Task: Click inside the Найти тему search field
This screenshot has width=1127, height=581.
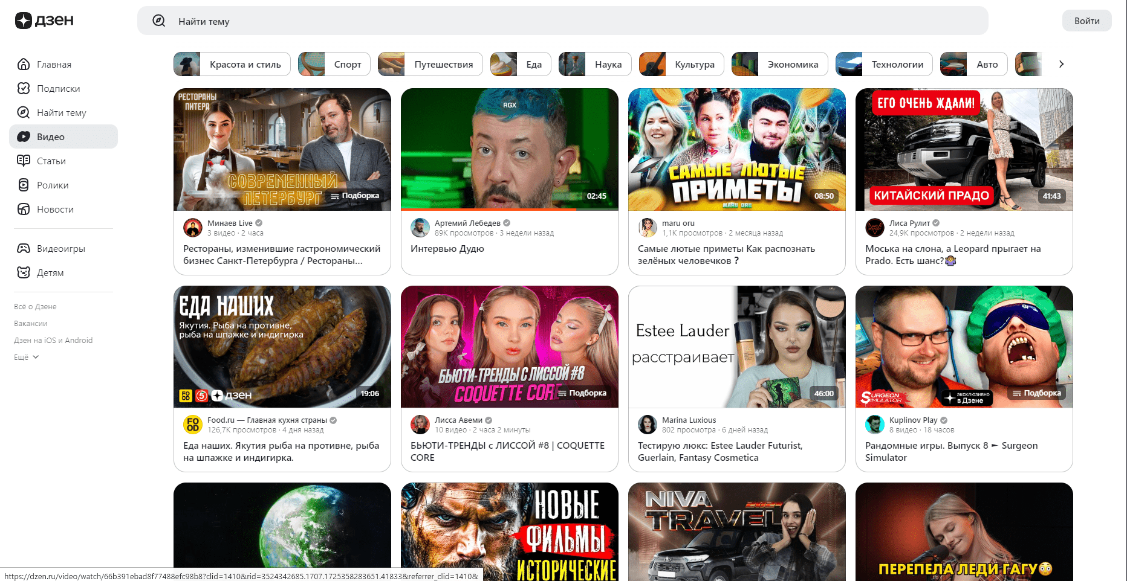Action: [363, 21]
